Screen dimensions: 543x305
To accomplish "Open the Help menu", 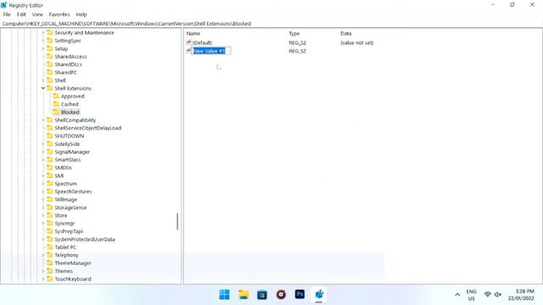I will tap(81, 14).
